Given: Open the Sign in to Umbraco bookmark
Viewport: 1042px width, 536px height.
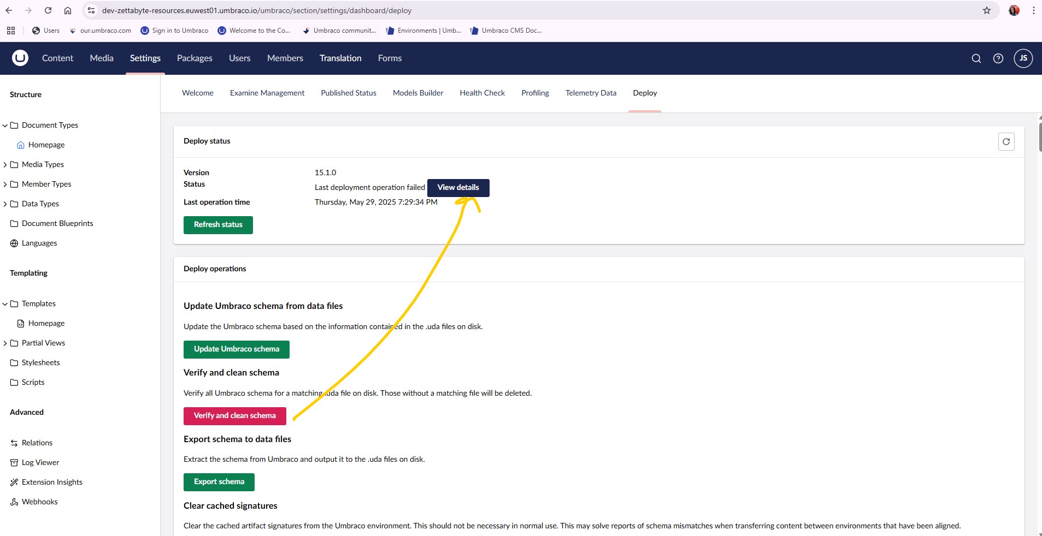Looking at the screenshot, I should pyautogui.click(x=174, y=31).
